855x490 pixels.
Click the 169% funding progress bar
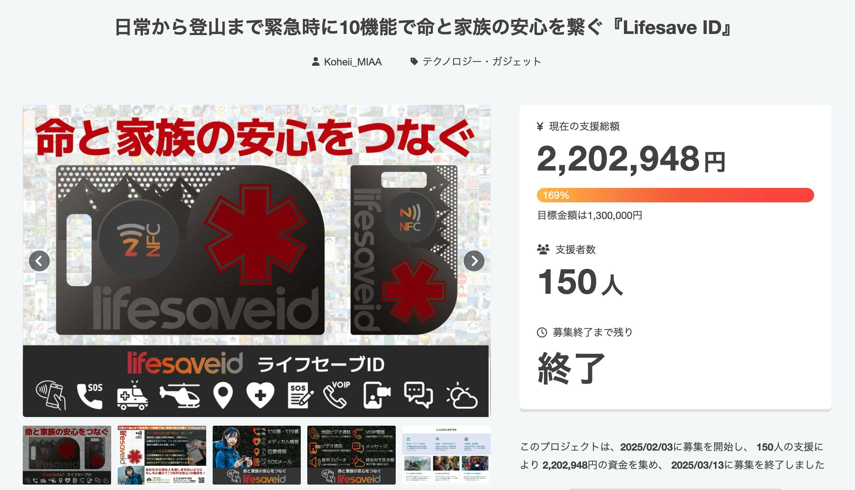[675, 195]
